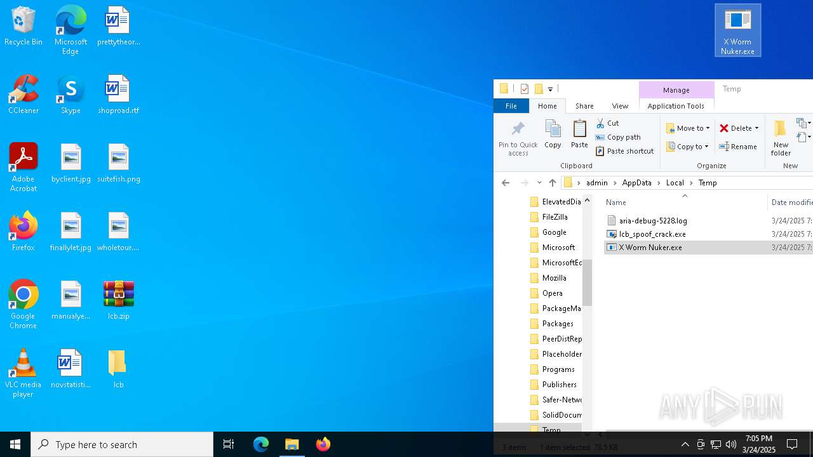Switch to the Share ribbon tab

click(584, 106)
